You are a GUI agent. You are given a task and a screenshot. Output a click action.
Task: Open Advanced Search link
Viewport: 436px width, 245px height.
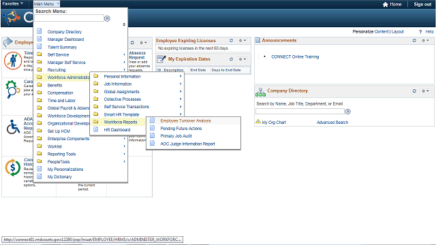[332, 122]
